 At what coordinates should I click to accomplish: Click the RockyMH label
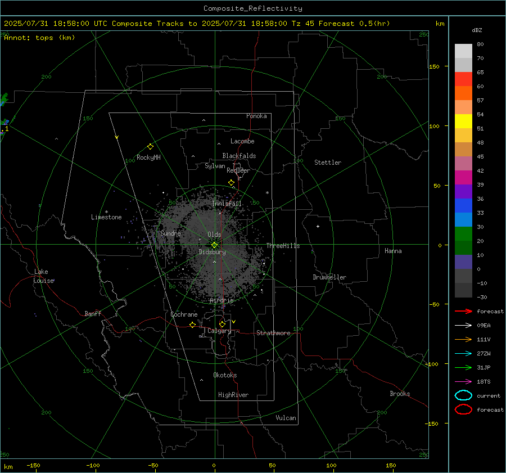tap(148, 157)
